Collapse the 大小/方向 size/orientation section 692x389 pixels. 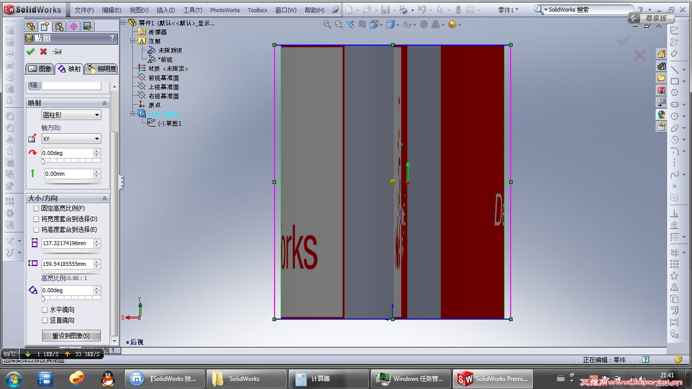point(105,198)
